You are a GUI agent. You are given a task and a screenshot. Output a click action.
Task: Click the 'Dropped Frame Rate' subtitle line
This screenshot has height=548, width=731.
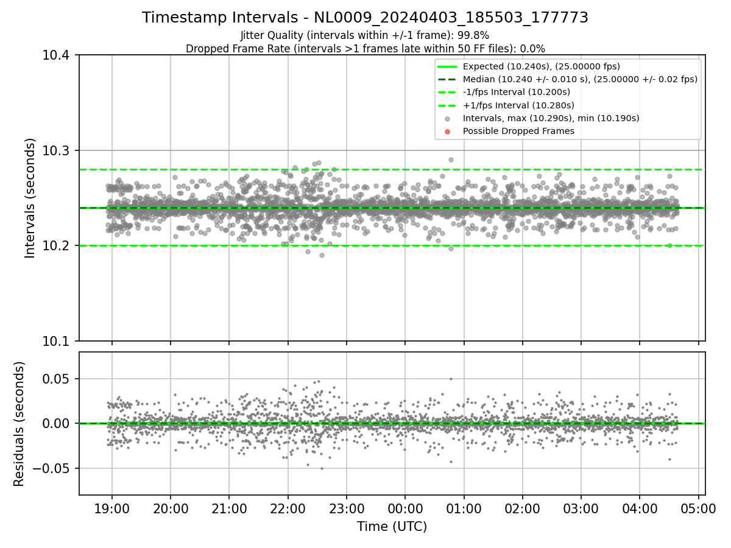tap(365, 49)
